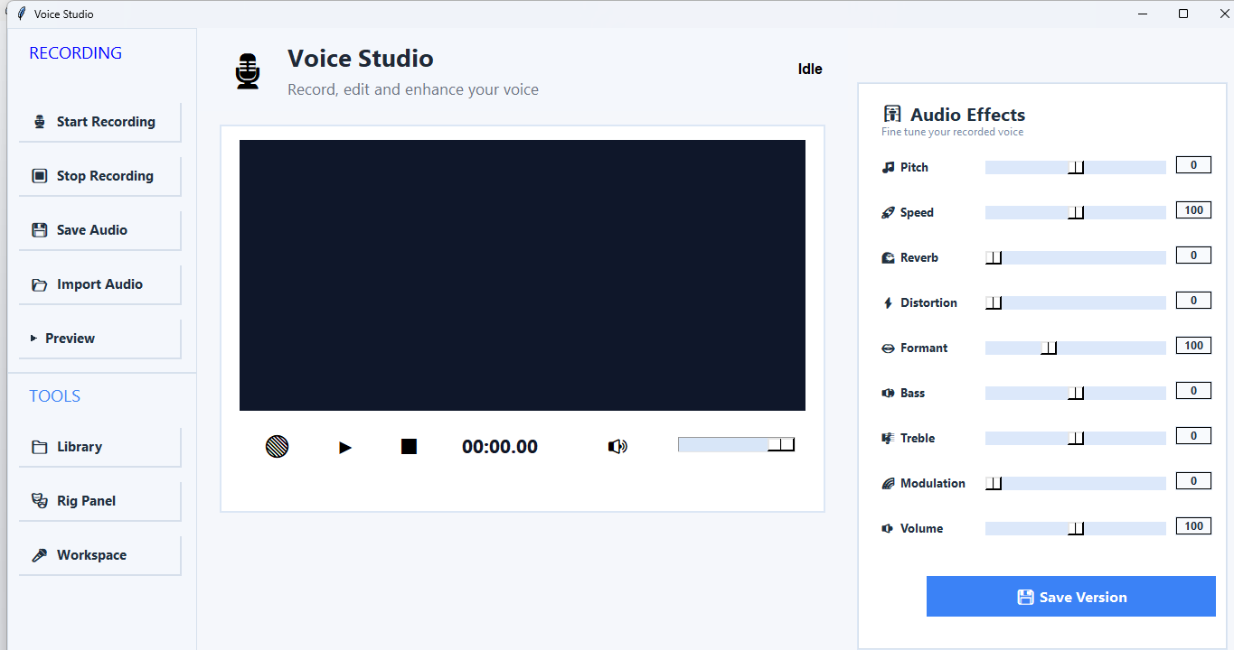Open the Workspace tool

(x=99, y=555)
